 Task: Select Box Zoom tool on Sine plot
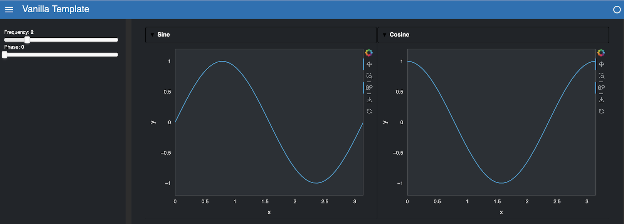click(369, 76)
